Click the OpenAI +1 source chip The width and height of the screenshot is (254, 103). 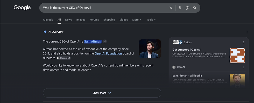(x=64, y=58)
